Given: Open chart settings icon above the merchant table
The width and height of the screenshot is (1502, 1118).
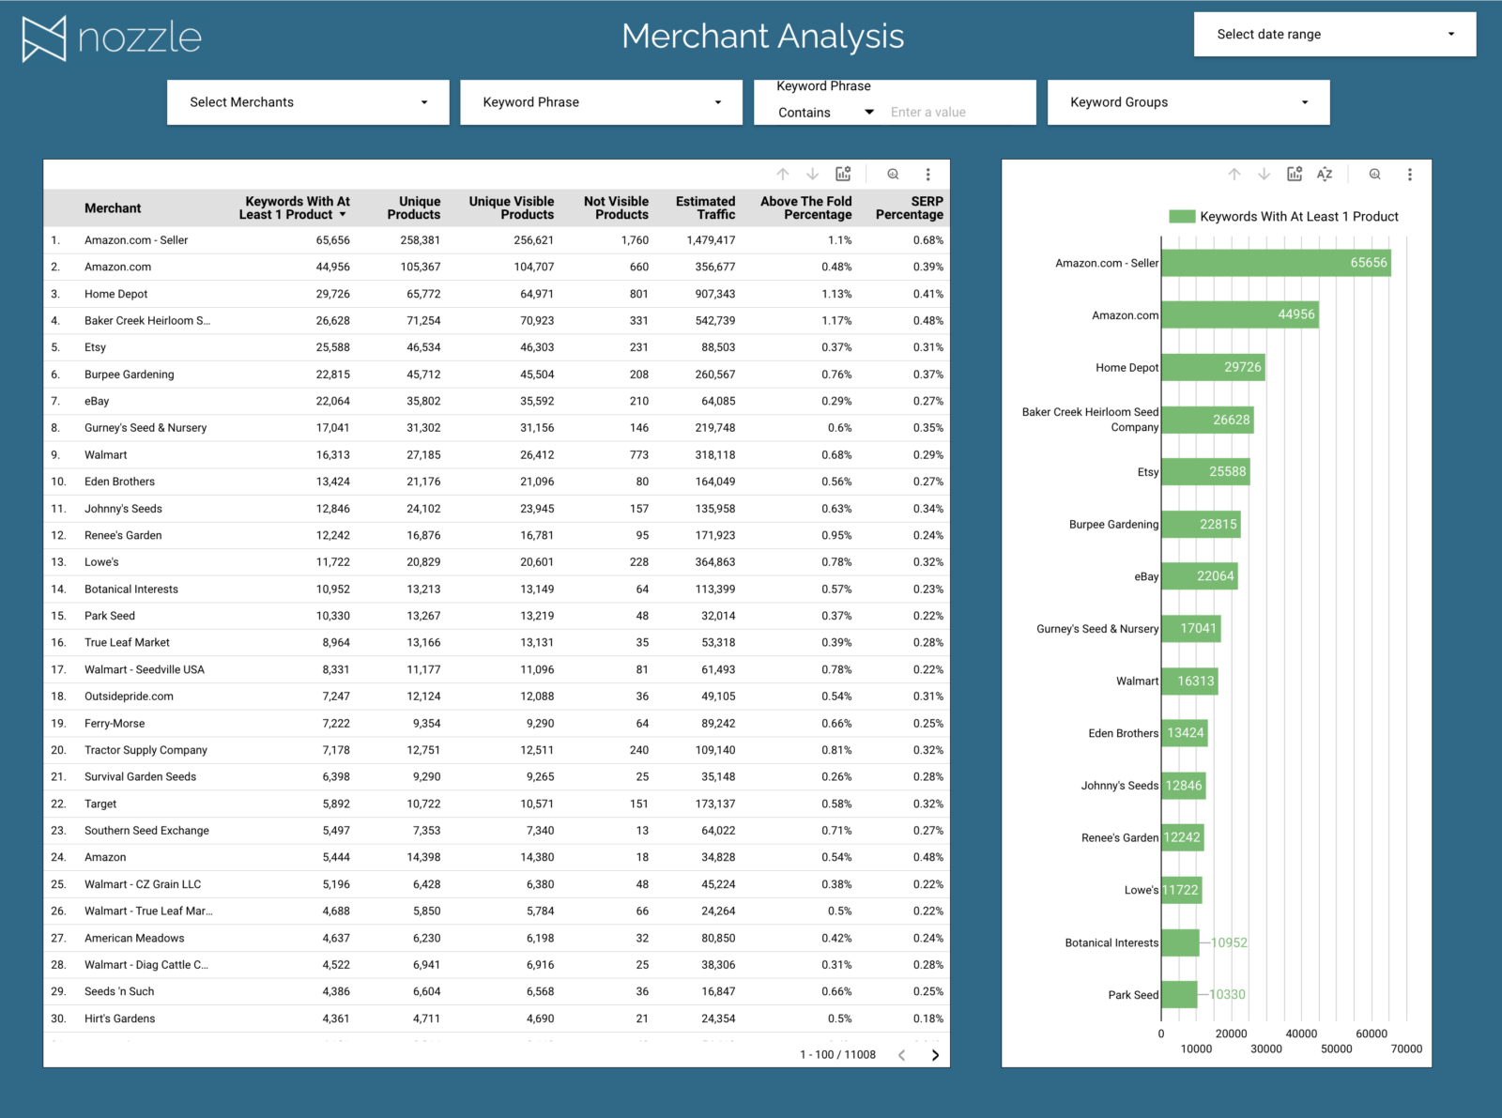Looking at the screenshot, I should click(x=842, y=174).
